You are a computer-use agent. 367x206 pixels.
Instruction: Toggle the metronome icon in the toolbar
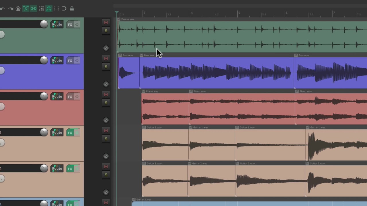pyautogui.click(x=18, y=9)
